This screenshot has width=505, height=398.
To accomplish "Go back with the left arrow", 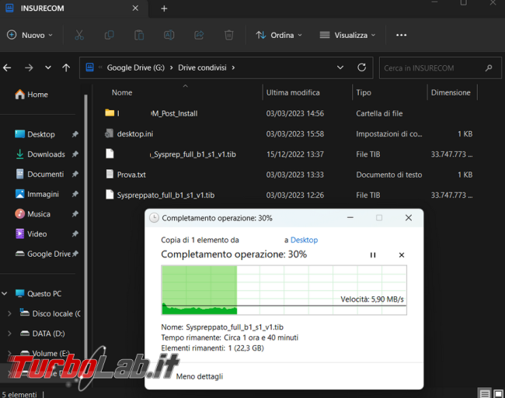I will [7, 67].
